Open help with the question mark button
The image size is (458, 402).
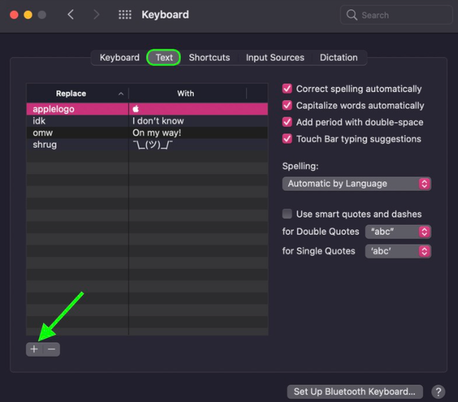tap(439, 391)
